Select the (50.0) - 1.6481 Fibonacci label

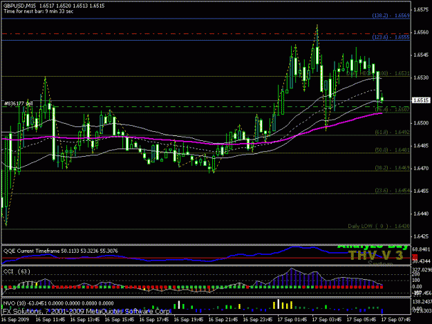(392, 150)
